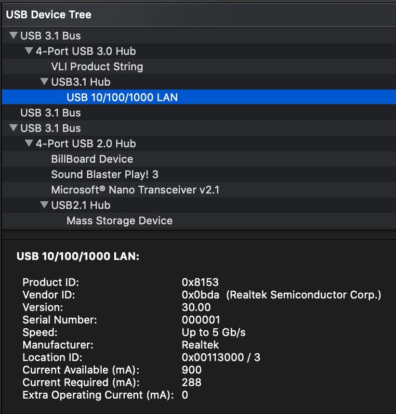Click the Realtek Semiconductor Corp. vendor text
396x414 pixels.
pos(304,295)
